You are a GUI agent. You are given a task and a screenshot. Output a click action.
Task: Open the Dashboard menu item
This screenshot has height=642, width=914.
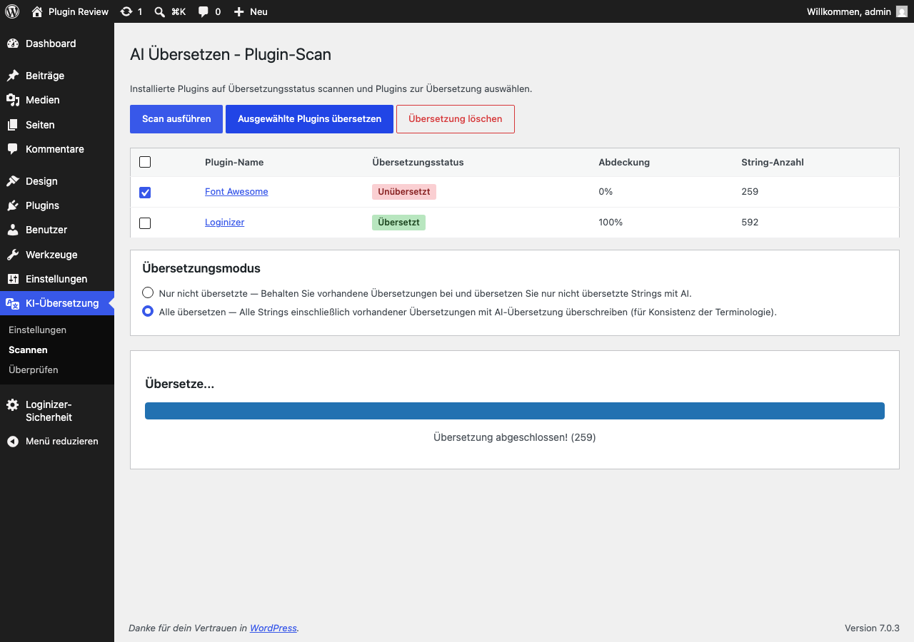(57, 44)
